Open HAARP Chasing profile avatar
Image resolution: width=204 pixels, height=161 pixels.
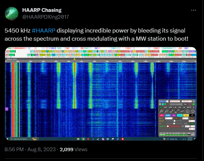12,14
